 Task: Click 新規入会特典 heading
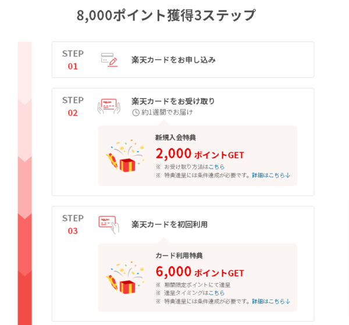click(x=176, y=138)
